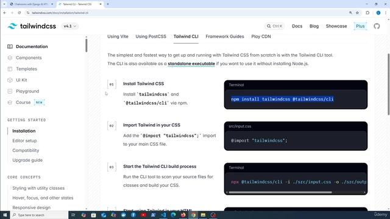The height and width of the screenshot is (219, 390).
Task: Open the Course page
Action: coord(23,102)
